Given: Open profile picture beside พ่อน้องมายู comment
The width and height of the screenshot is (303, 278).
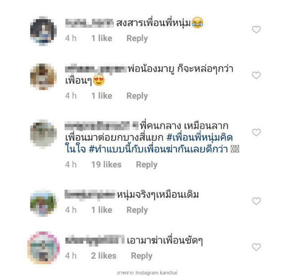Looking at the screenshot, I should pyautogui.click(x=43, y=77).
